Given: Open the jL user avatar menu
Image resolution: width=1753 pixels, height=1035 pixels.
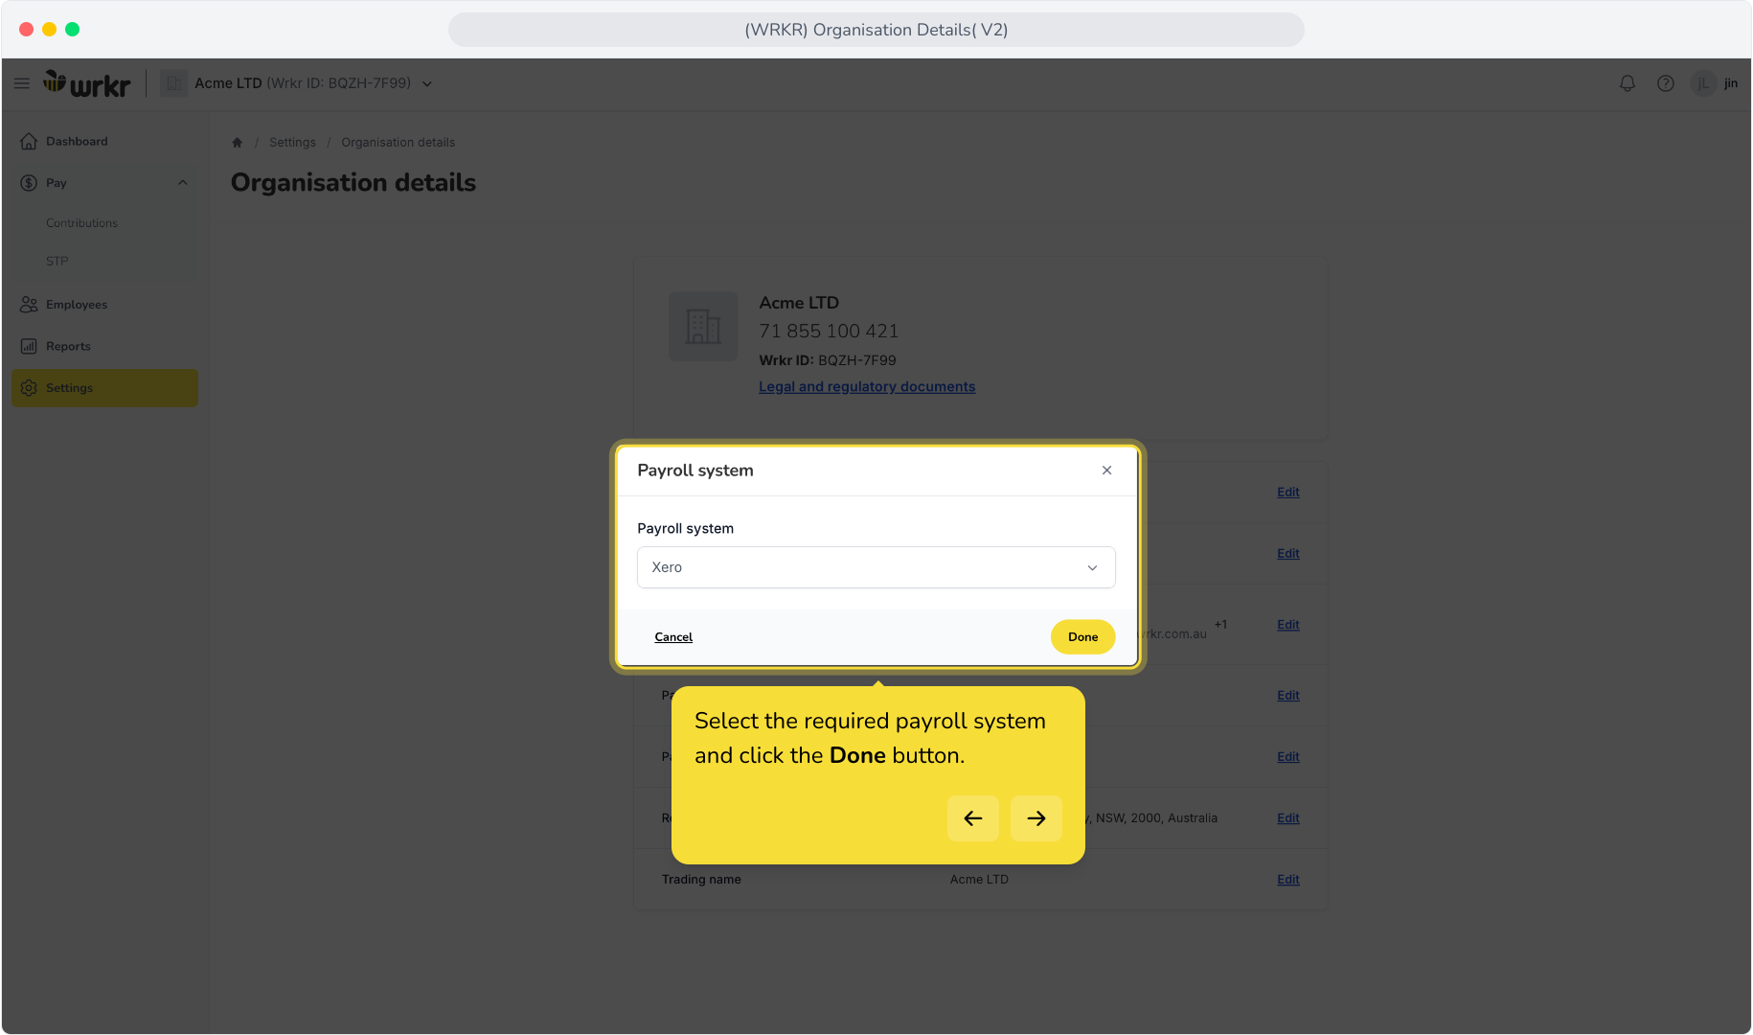Looking at the screenshot, I should tap(1703, 83).
